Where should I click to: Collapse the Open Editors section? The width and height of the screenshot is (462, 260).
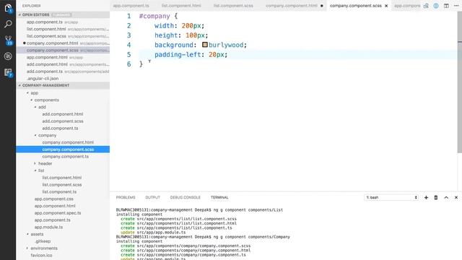coord(19,14)
